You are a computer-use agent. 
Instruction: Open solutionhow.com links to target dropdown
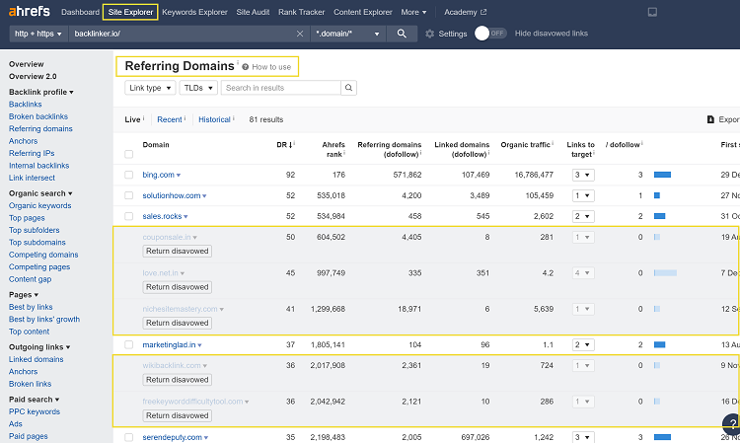coord(583,195)
